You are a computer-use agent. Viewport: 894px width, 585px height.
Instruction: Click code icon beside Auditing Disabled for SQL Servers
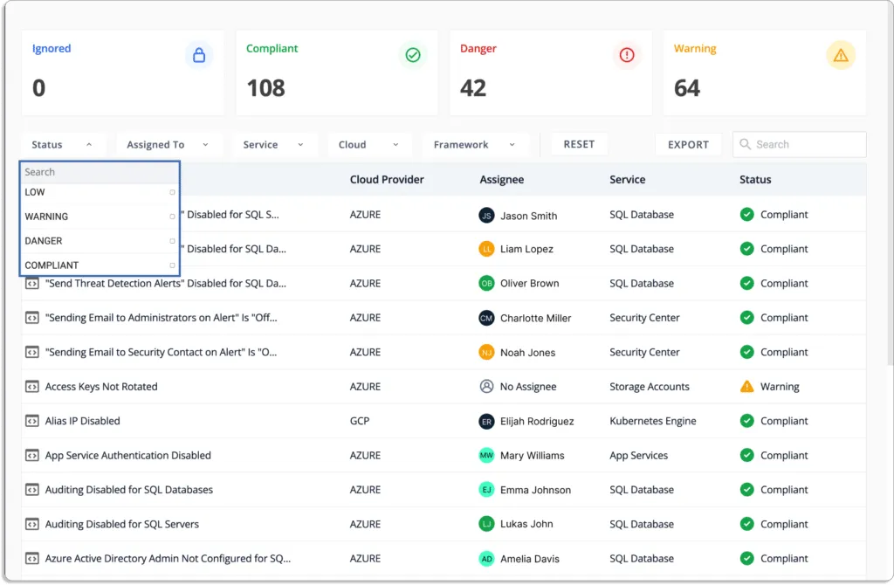pyautogui.click(x=32, y=524)
